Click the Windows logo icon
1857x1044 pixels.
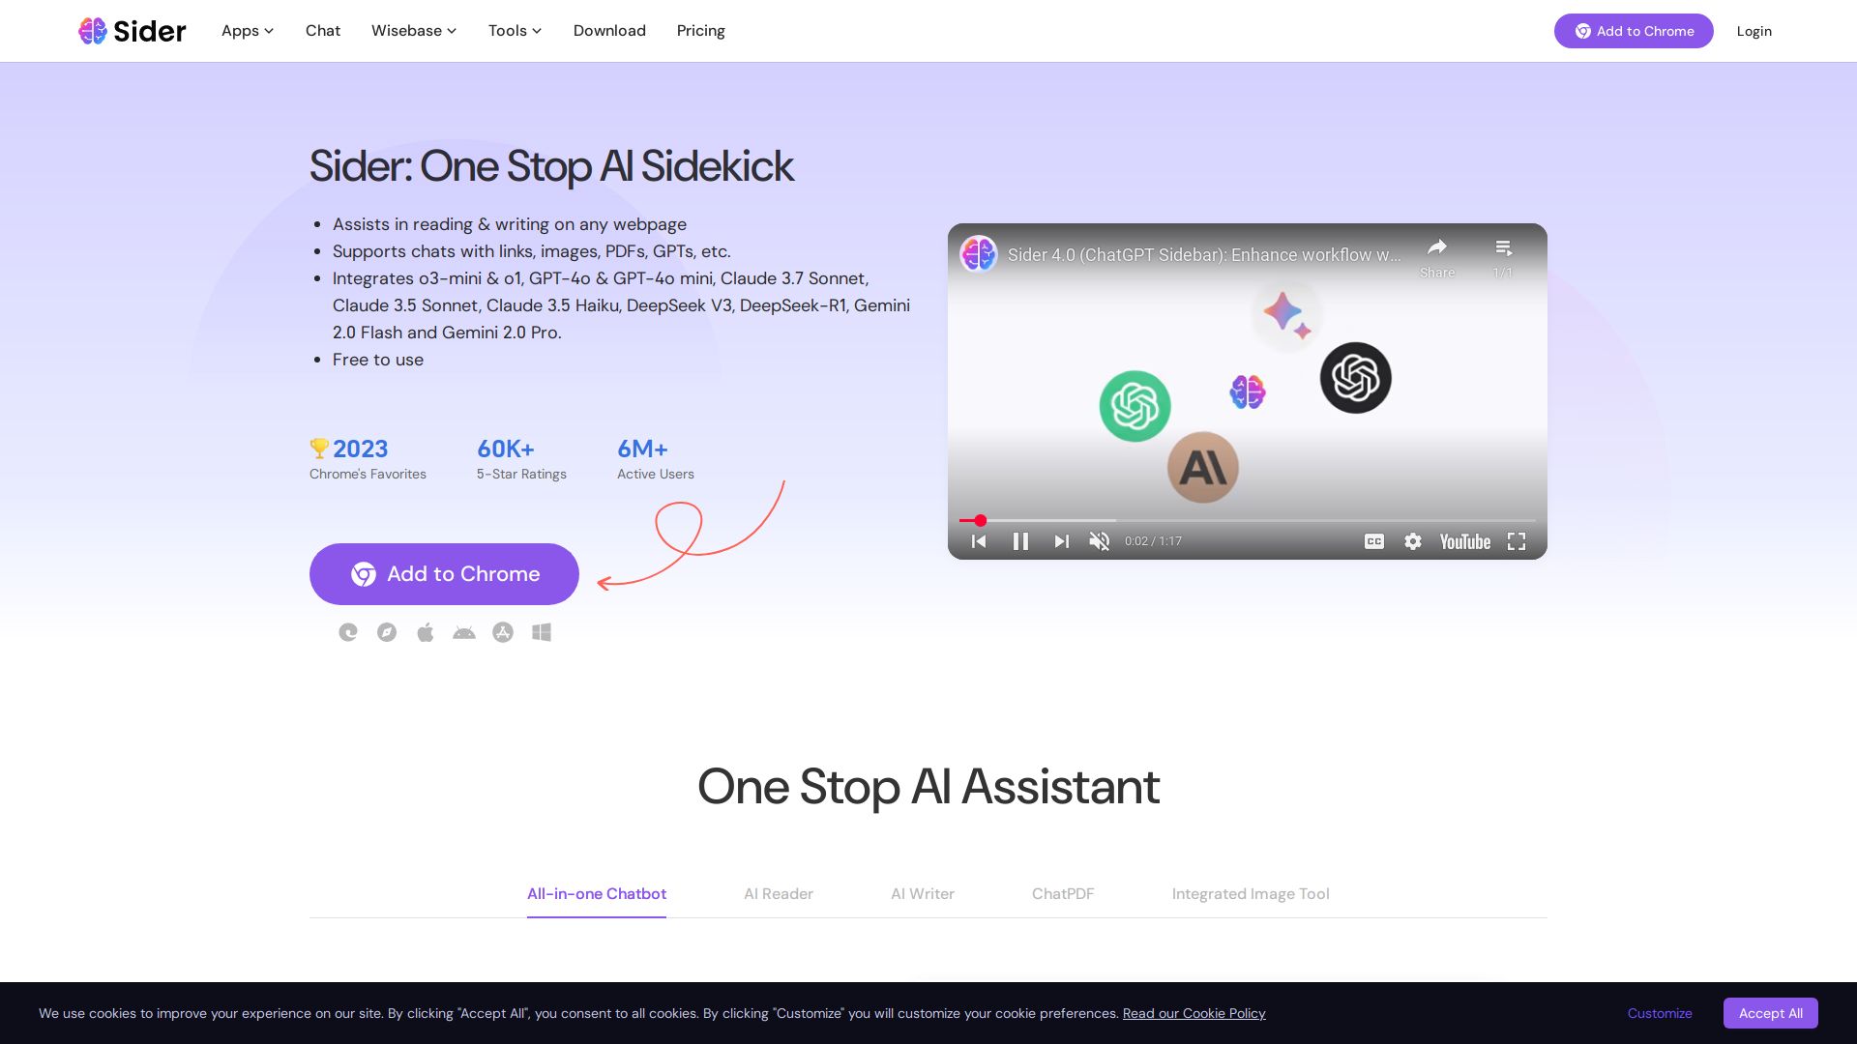[x=542, y=632]
